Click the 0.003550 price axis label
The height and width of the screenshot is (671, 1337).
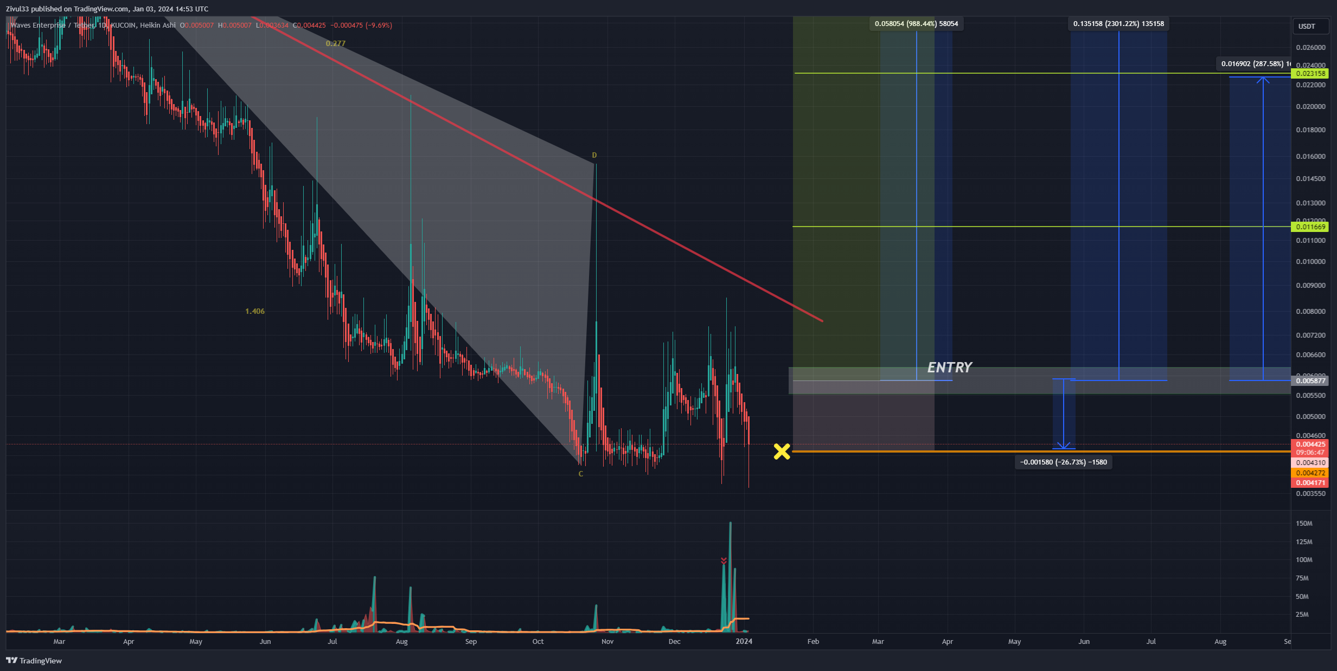point(1310,494)
